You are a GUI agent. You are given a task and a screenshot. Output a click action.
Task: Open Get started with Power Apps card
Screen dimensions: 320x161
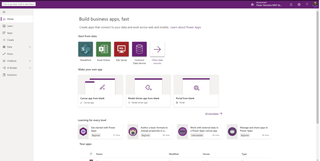[x=100, y=132]
